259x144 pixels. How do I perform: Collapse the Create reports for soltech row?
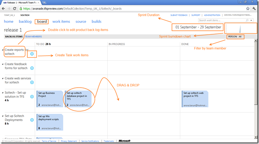3,50
